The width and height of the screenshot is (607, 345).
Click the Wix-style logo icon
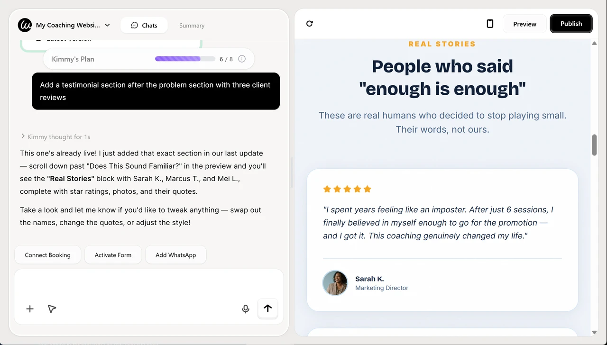click(25, 25)
